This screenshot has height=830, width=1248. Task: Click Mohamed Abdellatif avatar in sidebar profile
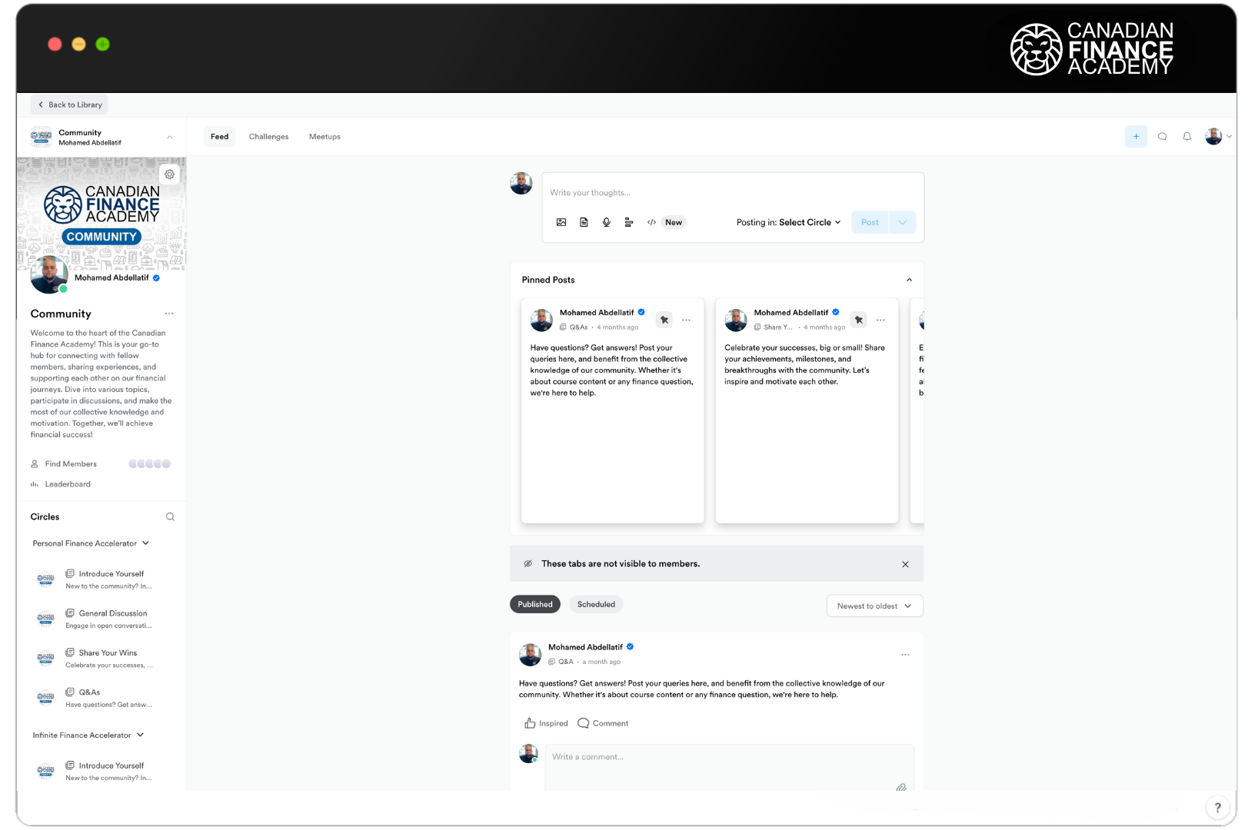coord(49,275)
